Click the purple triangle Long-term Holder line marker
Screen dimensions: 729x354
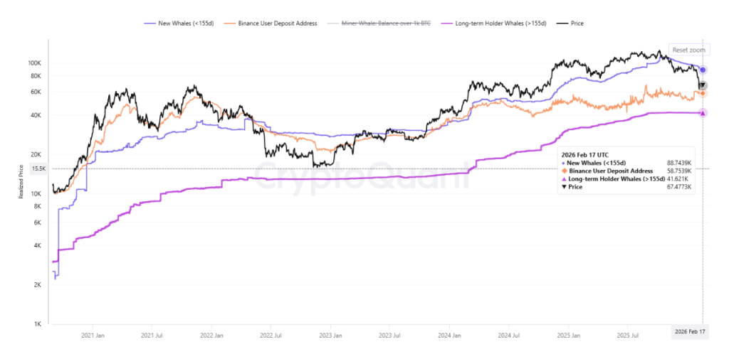coord(703,113)
